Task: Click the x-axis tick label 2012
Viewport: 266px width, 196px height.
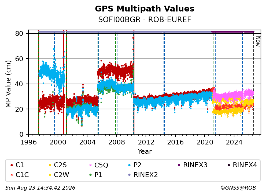Action: coord(146,142)
